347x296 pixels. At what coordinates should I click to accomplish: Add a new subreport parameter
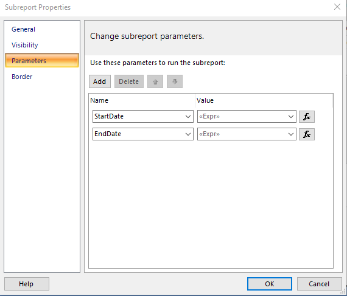[x=100, y=81]
